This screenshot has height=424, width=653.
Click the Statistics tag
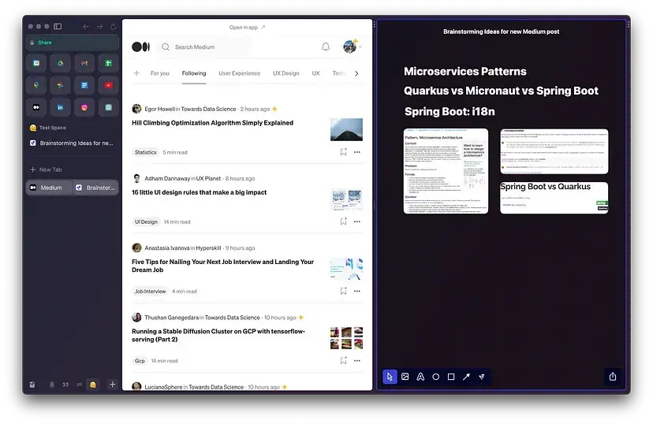[145, 152]
